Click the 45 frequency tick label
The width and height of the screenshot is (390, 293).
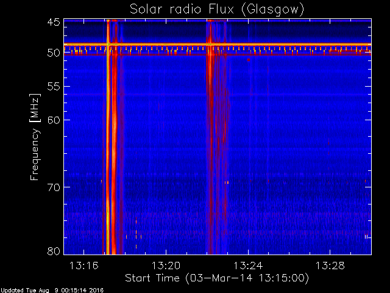tap(54, 22)
